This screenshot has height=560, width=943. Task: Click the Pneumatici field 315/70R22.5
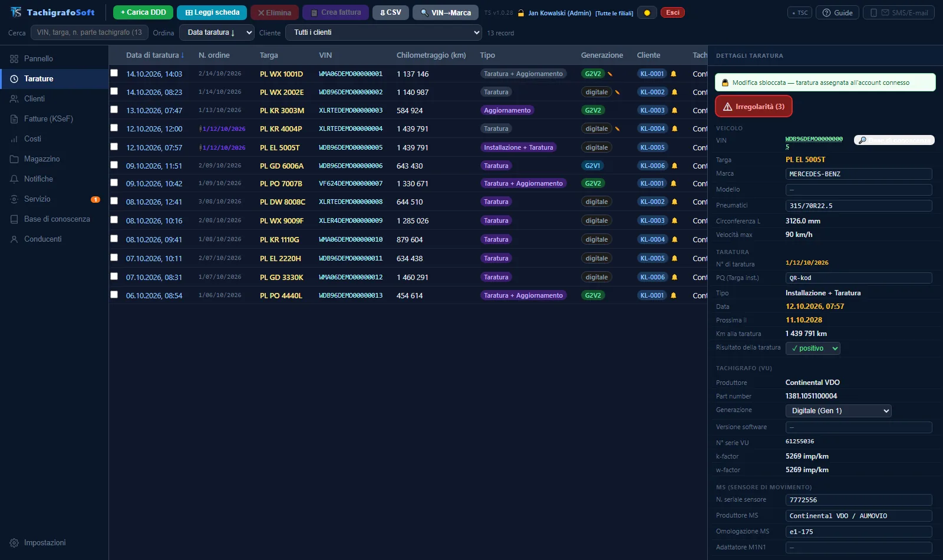[859, 206]
